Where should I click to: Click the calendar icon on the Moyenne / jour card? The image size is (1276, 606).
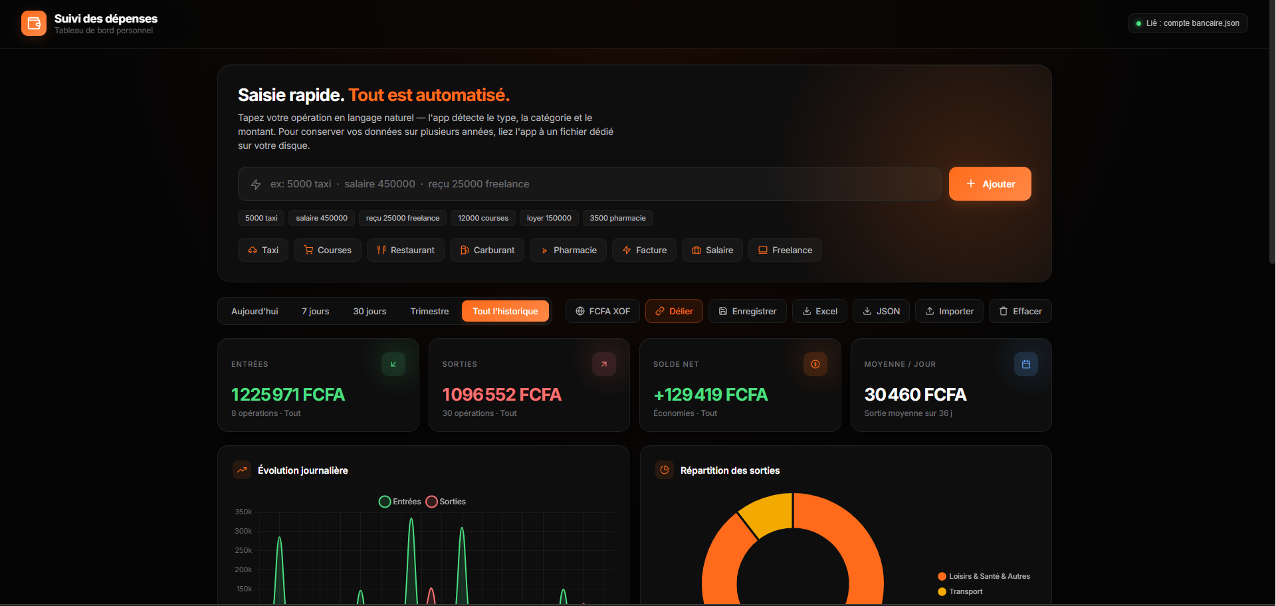[x=1026, y=364]
